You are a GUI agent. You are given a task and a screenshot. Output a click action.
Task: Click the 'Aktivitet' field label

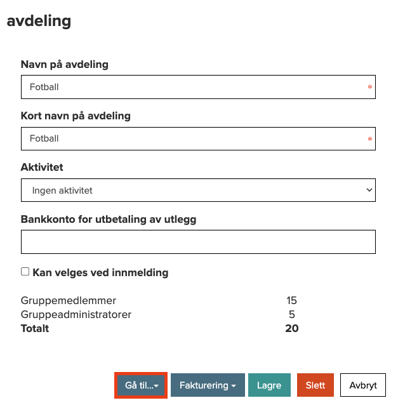pos(42,168)
